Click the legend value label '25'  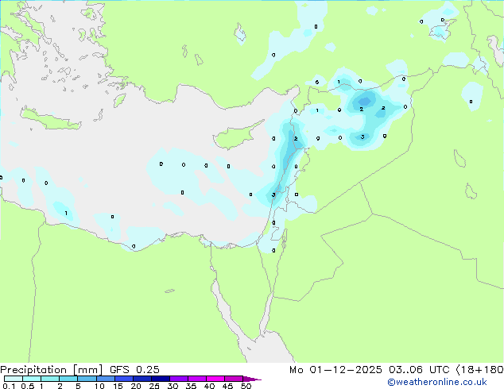click(154, 386)
